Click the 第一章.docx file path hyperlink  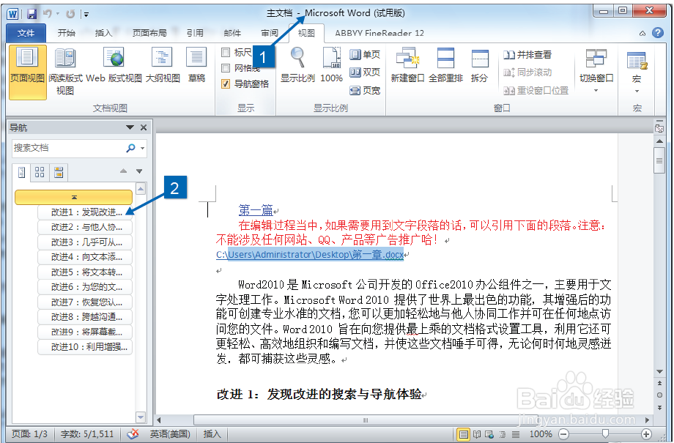pos(310,255)
